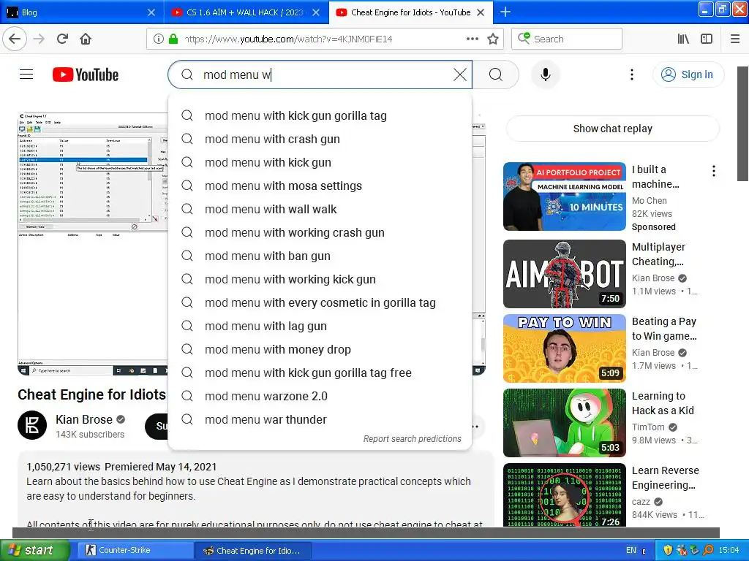Submit YouTube search with magnifier button
Image resolution: width=749 pixels, height=561 pixels.
point(496,75)
